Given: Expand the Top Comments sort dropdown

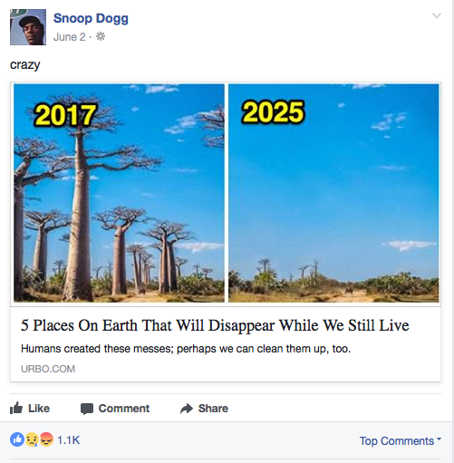Looking at the screenshot, I should 401,440.
